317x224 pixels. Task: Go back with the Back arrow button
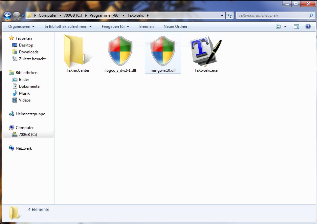tap(7, 15)
